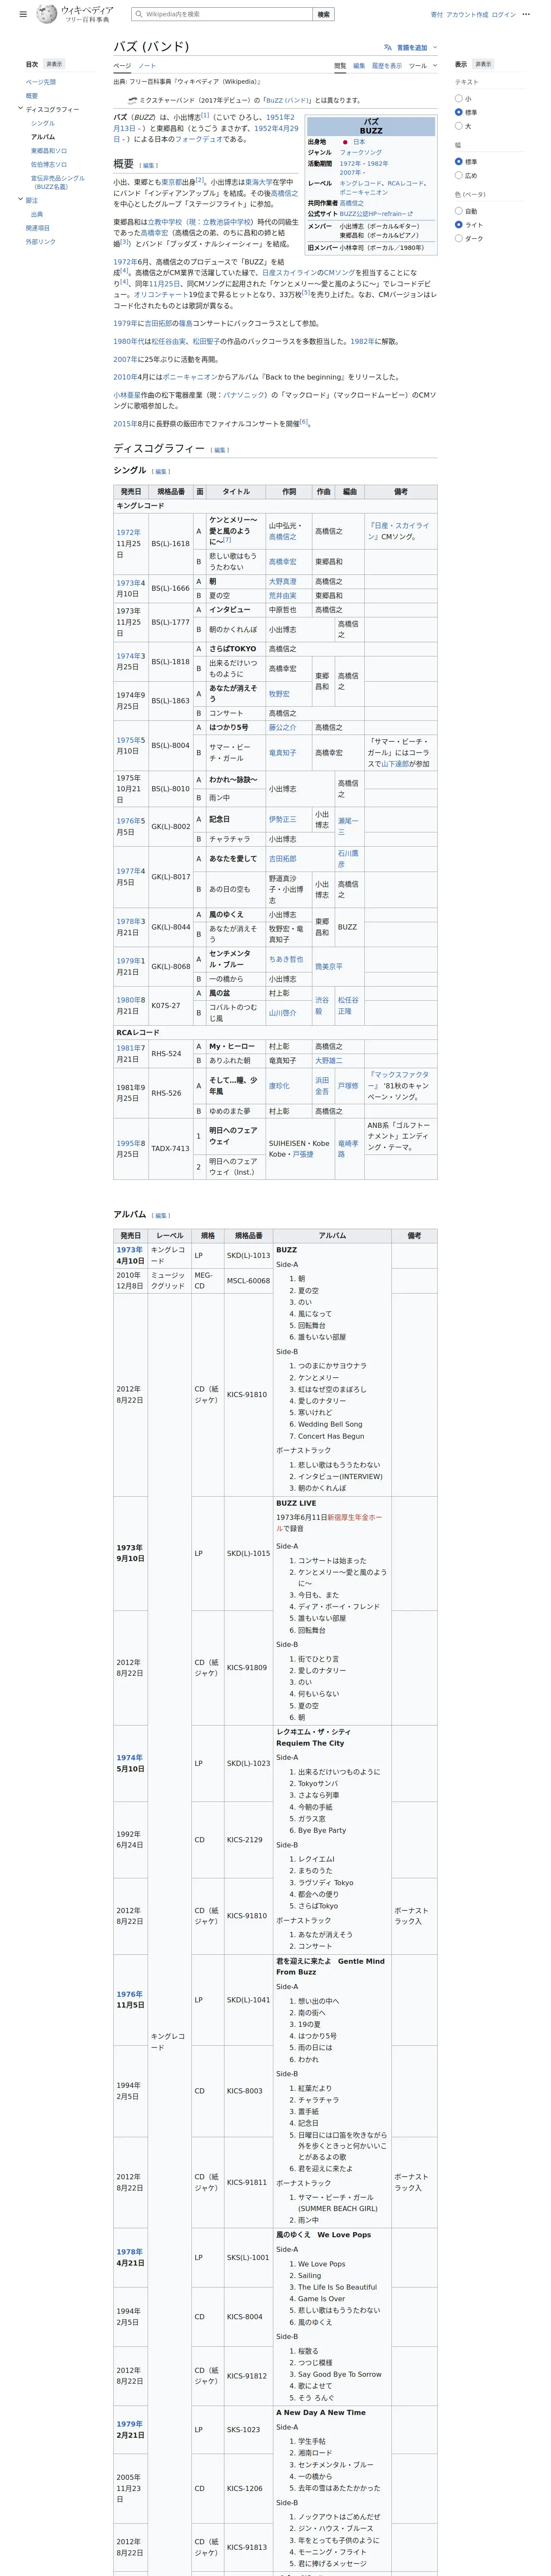Open the main hamburger menu

[x=23, y=14]
